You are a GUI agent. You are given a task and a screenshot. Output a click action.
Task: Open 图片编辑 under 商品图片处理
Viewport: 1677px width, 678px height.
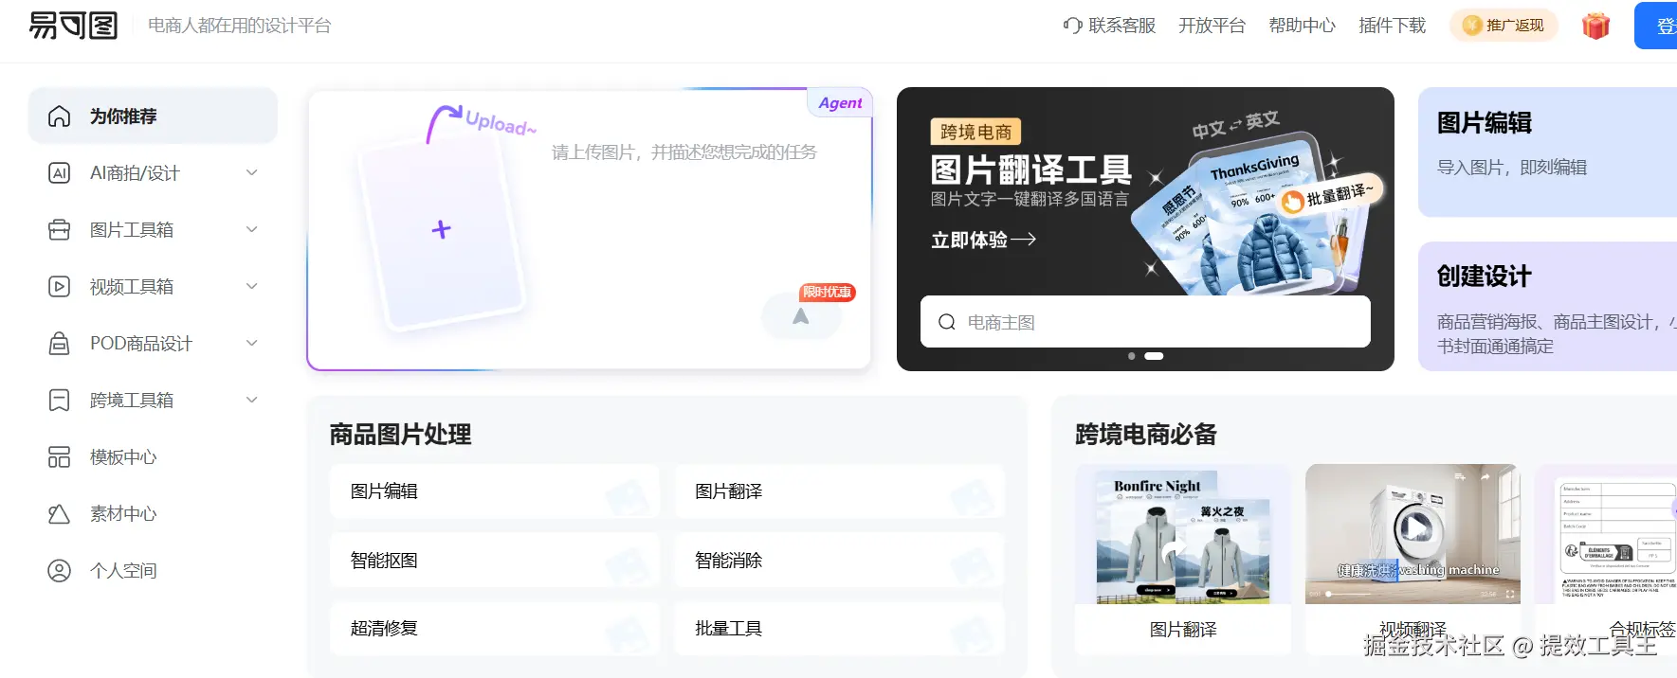494,491
